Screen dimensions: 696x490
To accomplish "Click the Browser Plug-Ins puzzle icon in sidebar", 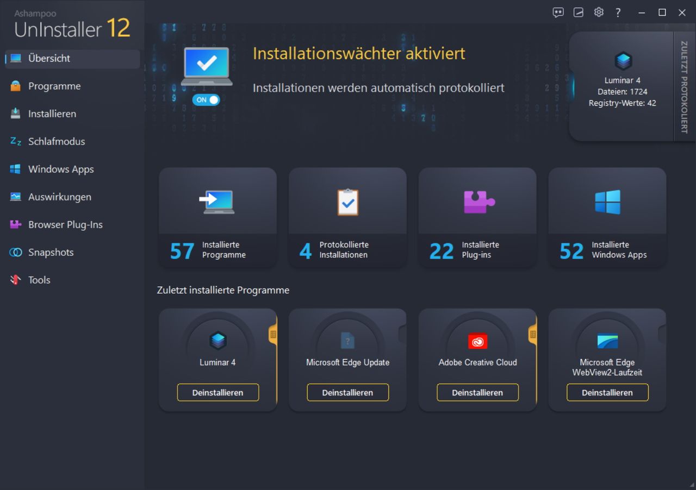I will 16,225.
